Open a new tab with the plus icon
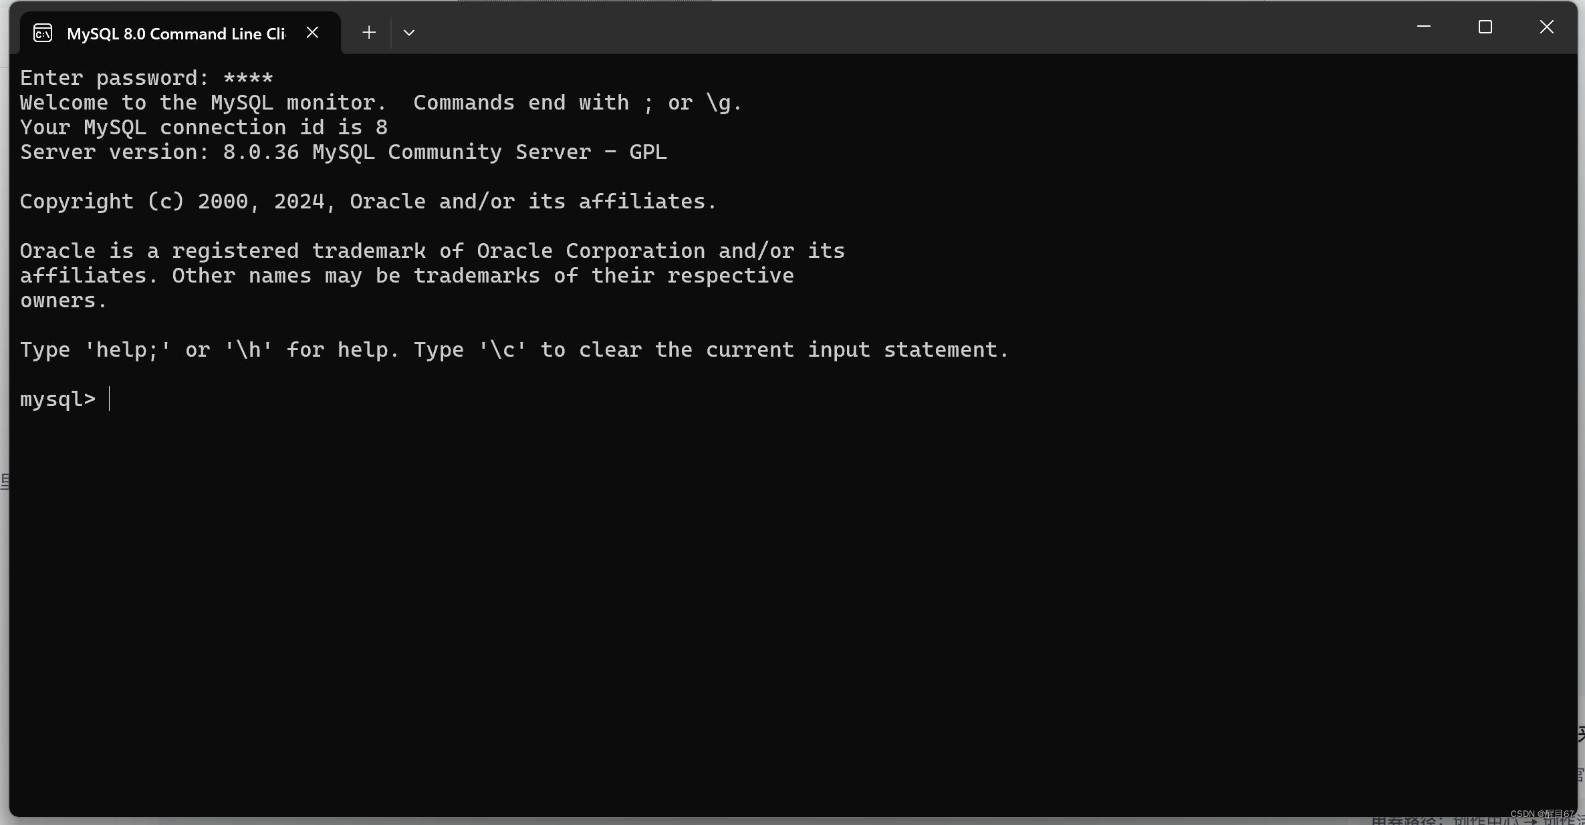The width and height of the screenshot is (1585, 825). (368, 32)
